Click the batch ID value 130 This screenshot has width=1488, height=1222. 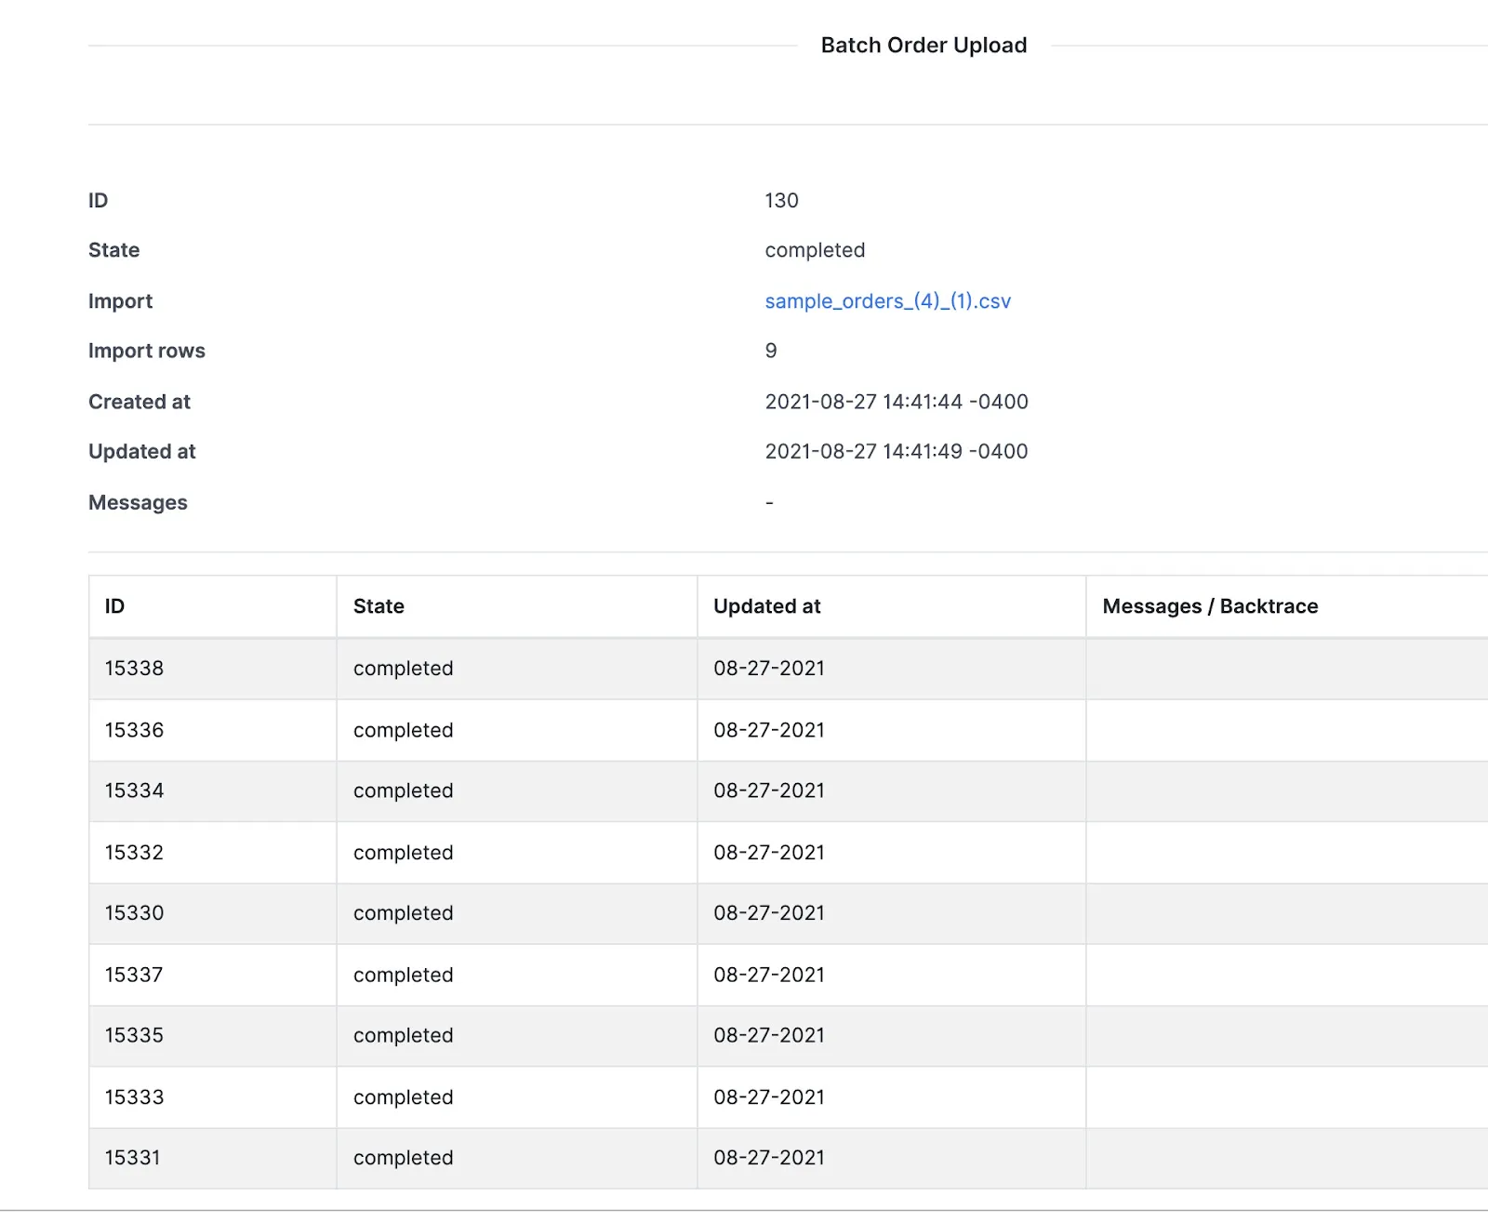point(781,201)
